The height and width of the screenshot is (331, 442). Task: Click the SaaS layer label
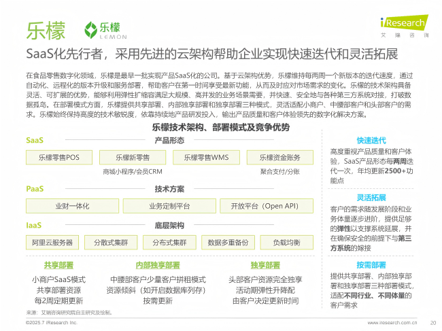click(35, 140)
